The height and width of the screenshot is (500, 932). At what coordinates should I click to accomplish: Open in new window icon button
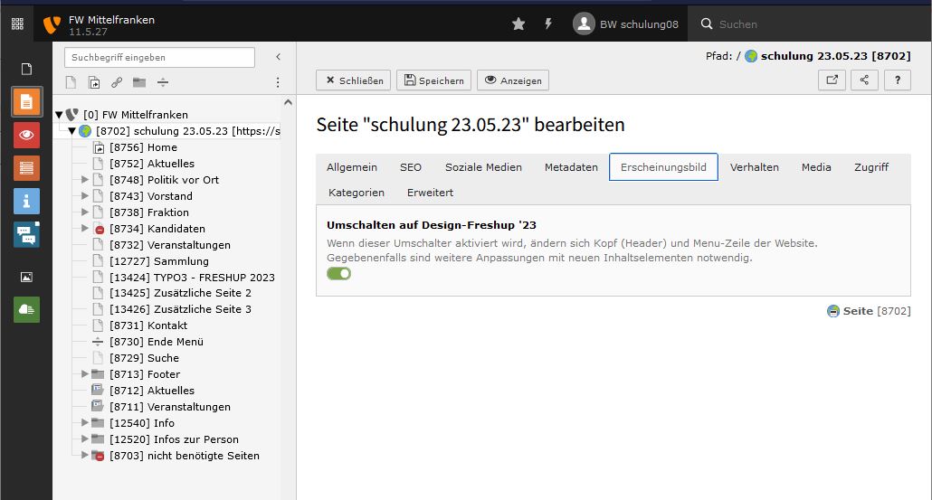pos(832,80)
